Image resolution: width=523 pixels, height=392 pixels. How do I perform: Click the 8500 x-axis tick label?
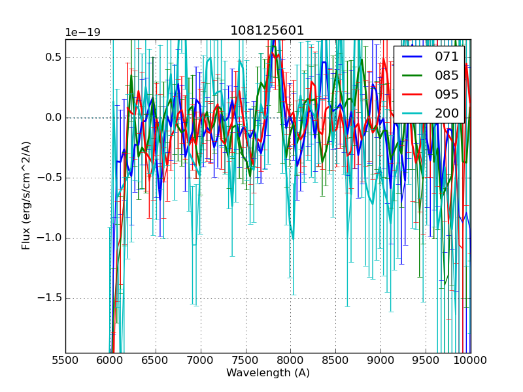335,360
